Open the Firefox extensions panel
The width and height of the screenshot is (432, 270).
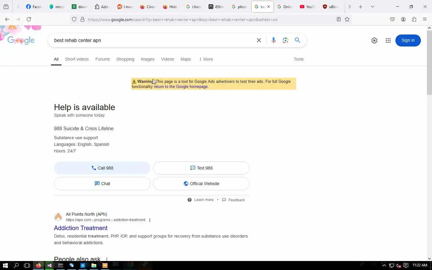[x=414, y=19]
